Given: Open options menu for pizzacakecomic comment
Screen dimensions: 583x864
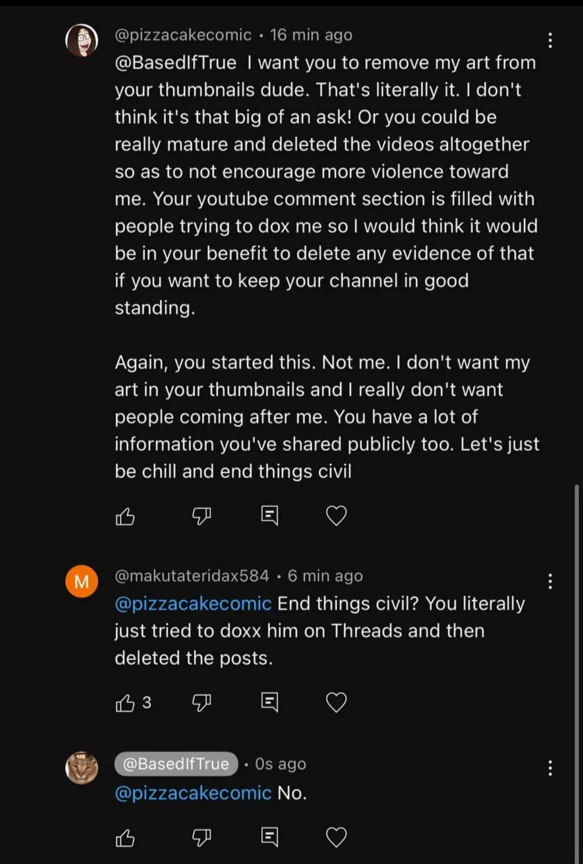Looking at the screenshot, I should pyautogui.click(x=550, y=40).
